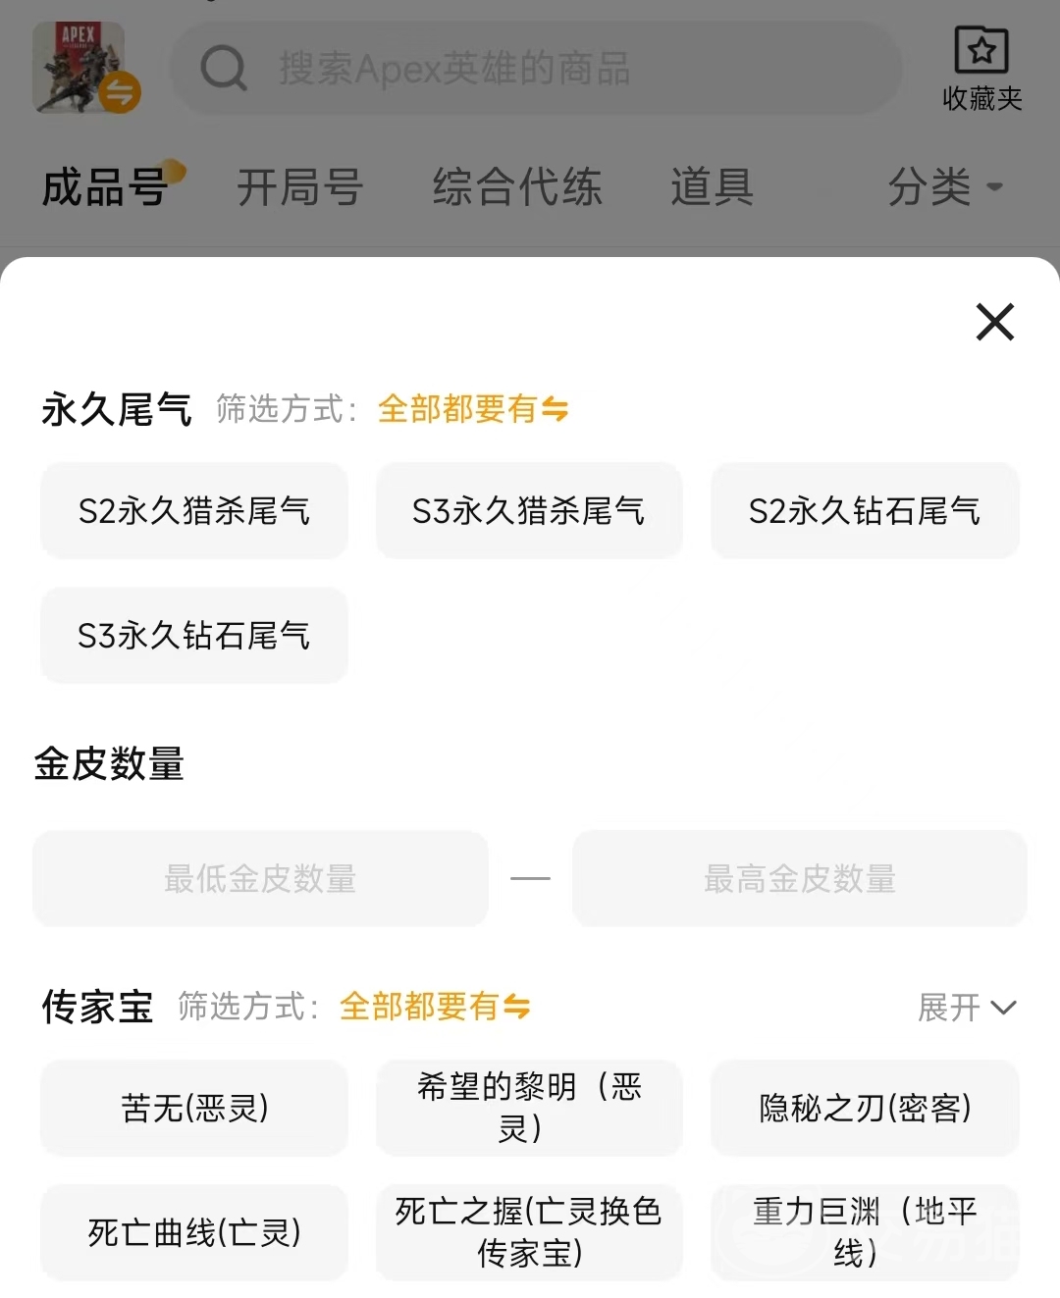This screenshot has height=1298, width=1060.
Task: Click the 最高金皮数量 input field
Action: pyautogui.click(x=799, y=879)
